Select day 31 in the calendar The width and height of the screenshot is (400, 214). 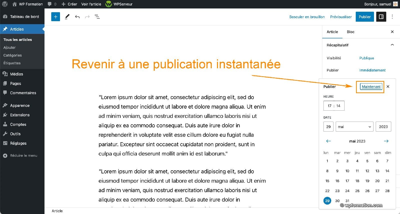click(347, 201)
